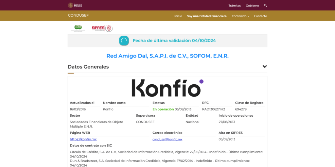This screenshot has height=167, width=335.
Task: Select Soy una Entidad Financiera
Action: [207, 16]
